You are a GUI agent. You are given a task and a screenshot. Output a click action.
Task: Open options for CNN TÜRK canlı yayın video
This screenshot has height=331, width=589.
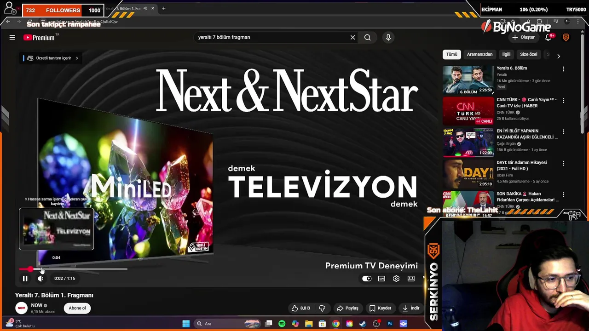(x=563, y=100)
